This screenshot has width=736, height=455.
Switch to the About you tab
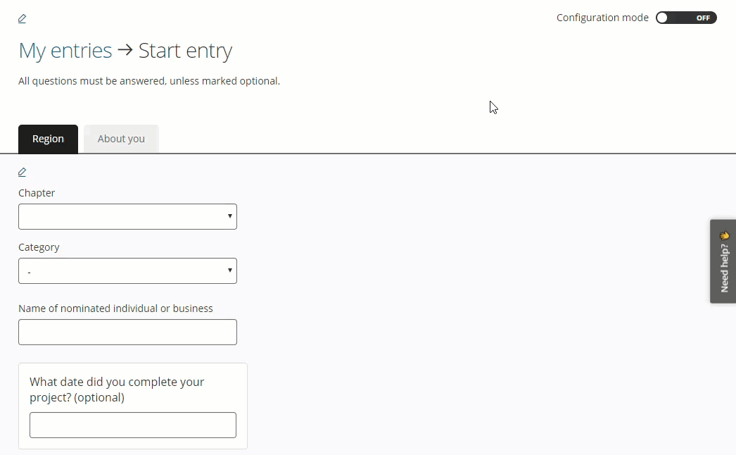pyautogui.click(x=121, y=139)
